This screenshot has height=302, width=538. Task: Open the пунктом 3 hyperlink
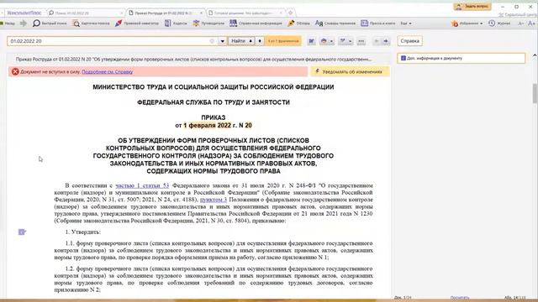coord(214,200)
